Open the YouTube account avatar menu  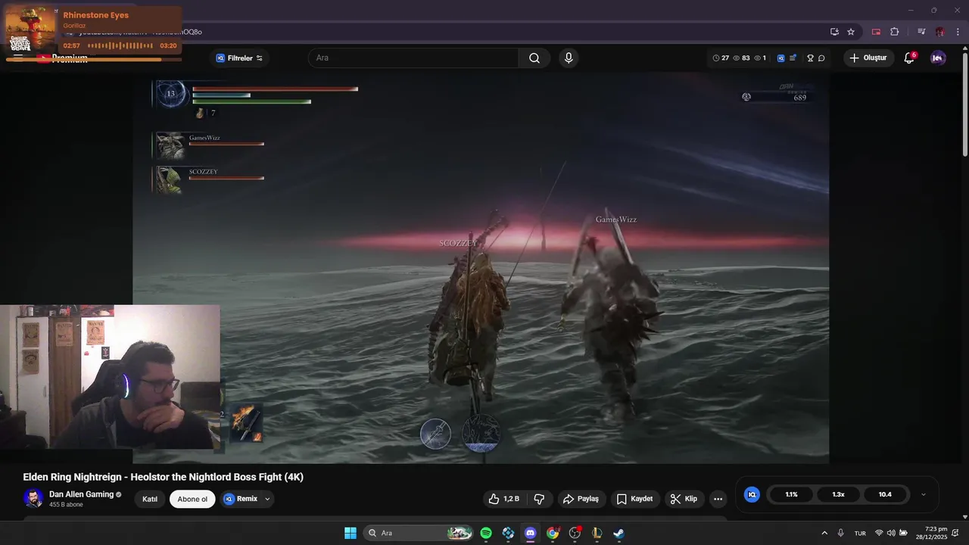coord(938,58)
